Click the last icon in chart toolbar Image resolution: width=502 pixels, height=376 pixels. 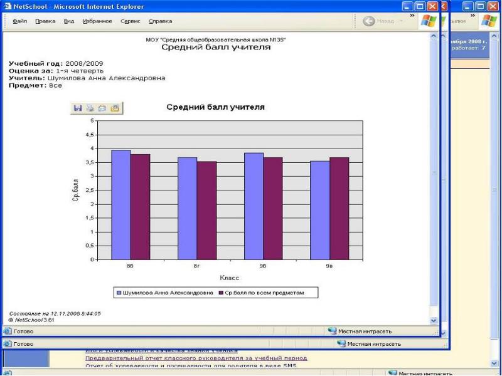115,108
